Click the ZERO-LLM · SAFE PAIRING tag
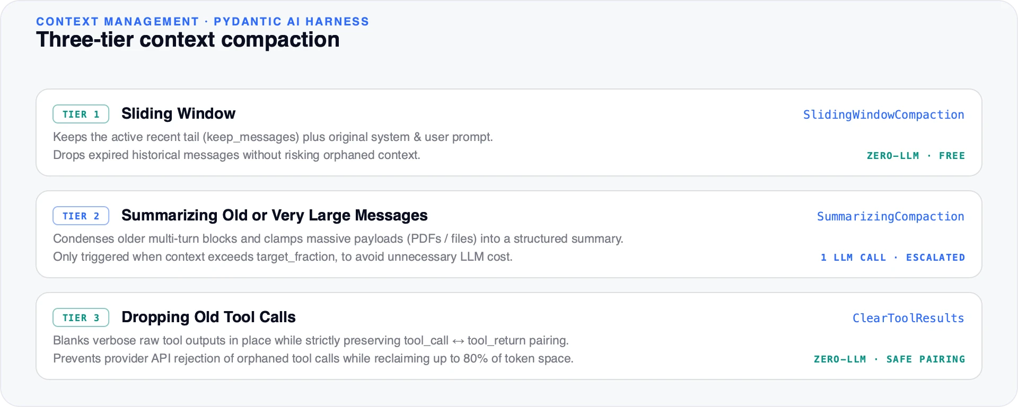This screenshot has width=1018, height=407. click(889, 359)
